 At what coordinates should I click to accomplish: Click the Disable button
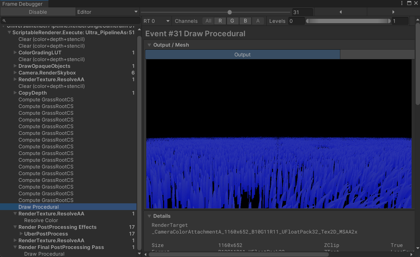(x=38, y=12)
